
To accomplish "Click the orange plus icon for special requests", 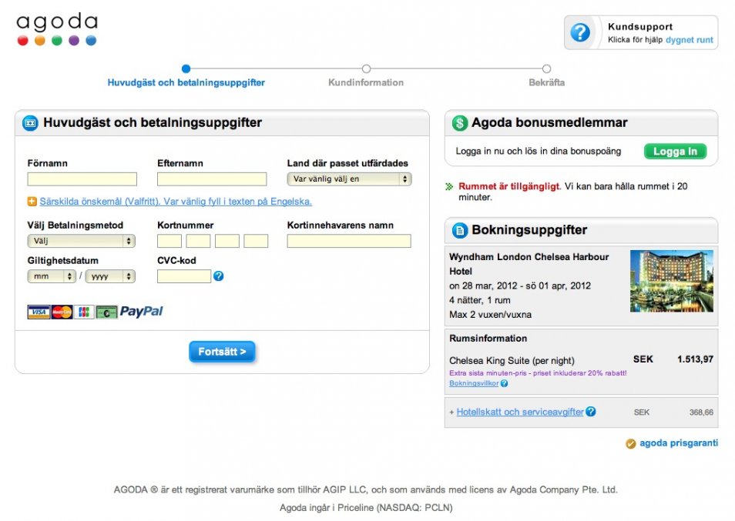I will pos(32,202).
